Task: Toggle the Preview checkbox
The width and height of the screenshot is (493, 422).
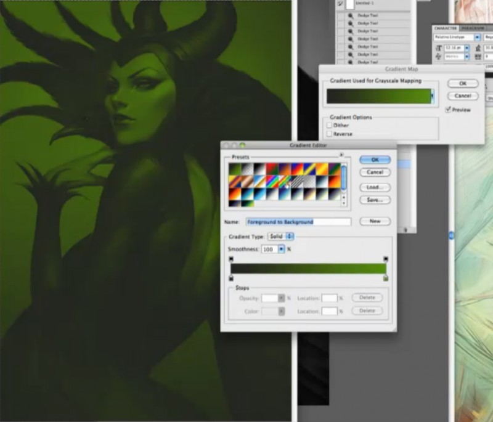Action: pyautogui.click(x=448, y=109)
